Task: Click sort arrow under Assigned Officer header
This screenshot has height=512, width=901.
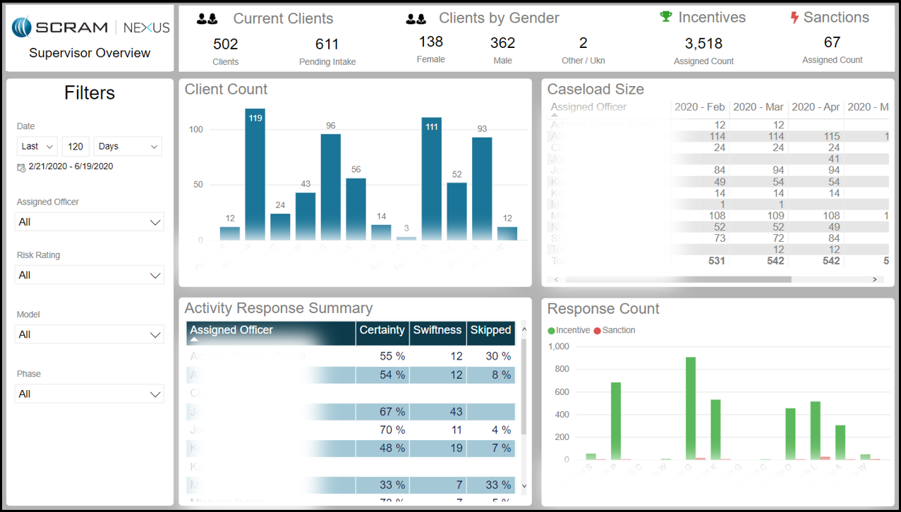Action: coord(195,339)
